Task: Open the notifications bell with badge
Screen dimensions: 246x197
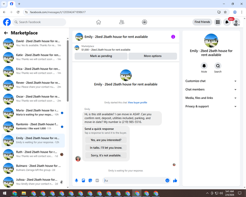Action: tap(227, 22)
